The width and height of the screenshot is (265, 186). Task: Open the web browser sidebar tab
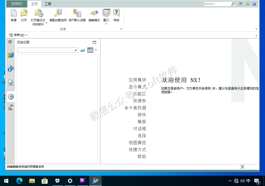tap(11, 83)
